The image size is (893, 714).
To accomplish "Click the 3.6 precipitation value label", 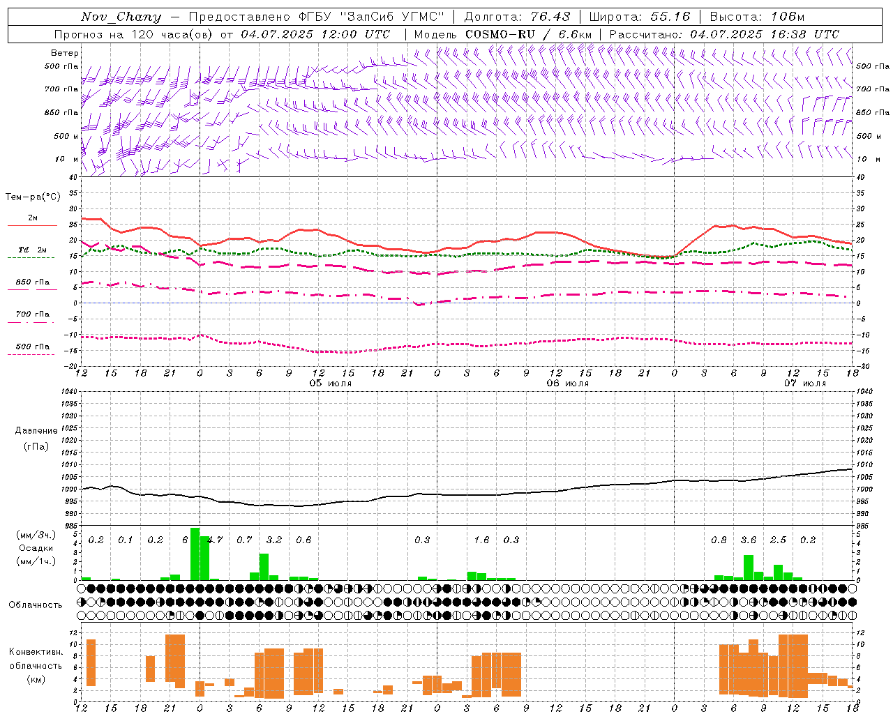I will point(748,540).
